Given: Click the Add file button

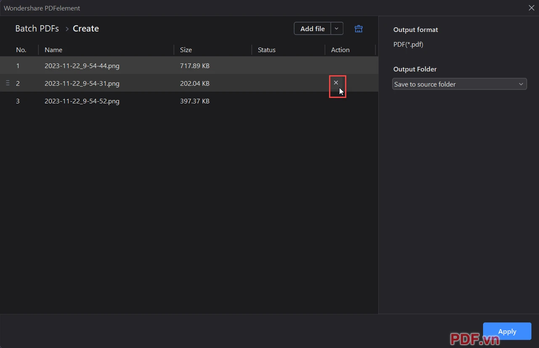Looking at the screenshot, I should tap(313, 29).
